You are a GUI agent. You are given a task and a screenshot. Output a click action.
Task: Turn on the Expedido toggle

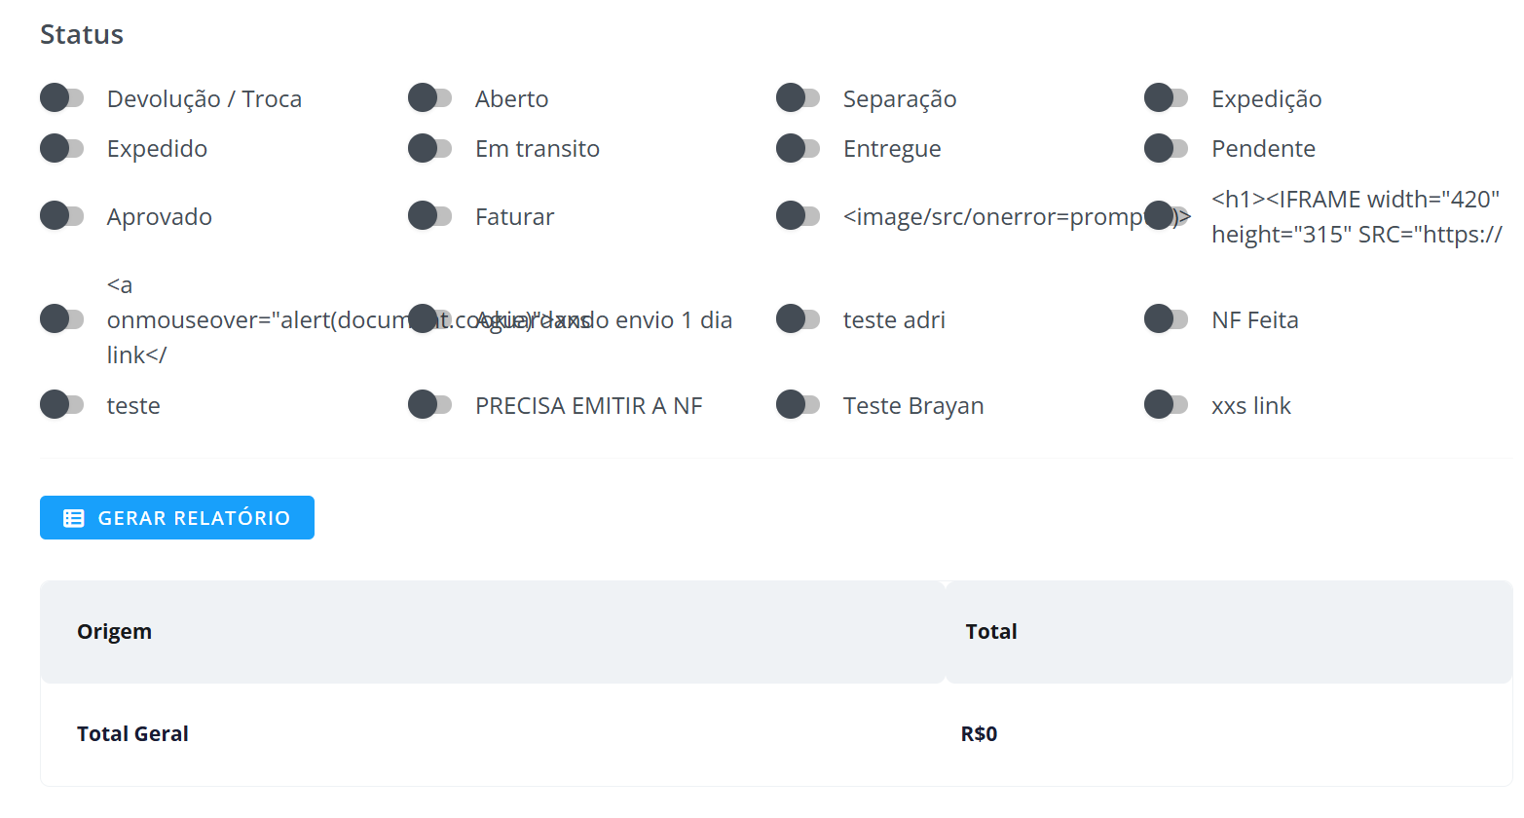coord(62,148)
